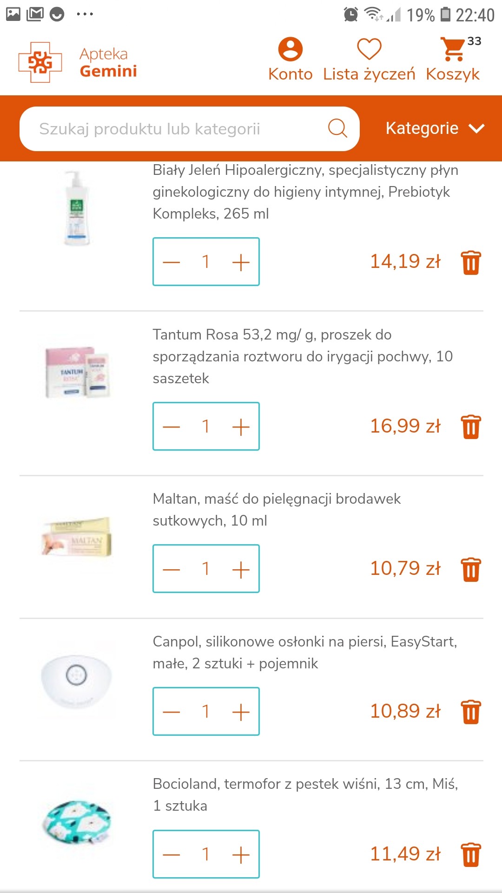The width and height of the screenshot is (502, 893).
Task: Delete Biały Jeleń item with trash icon
Action: click(471, 262)
